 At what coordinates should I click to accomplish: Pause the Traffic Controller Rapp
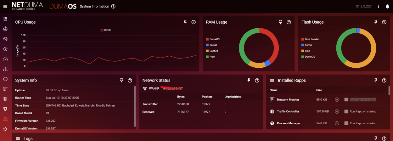pos(337,111)
